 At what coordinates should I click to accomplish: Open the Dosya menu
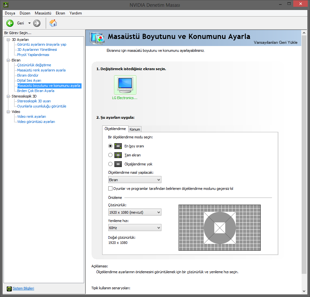(x=10, y=13)
